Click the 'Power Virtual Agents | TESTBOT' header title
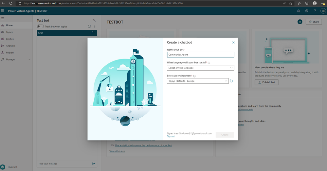 point(28,11)
